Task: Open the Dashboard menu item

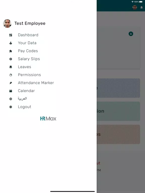Action: (28, 35)
